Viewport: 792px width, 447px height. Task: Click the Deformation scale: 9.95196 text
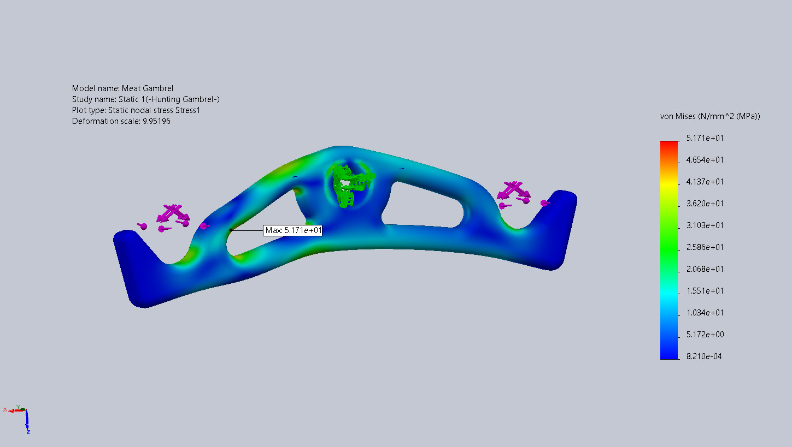[121, 121]
